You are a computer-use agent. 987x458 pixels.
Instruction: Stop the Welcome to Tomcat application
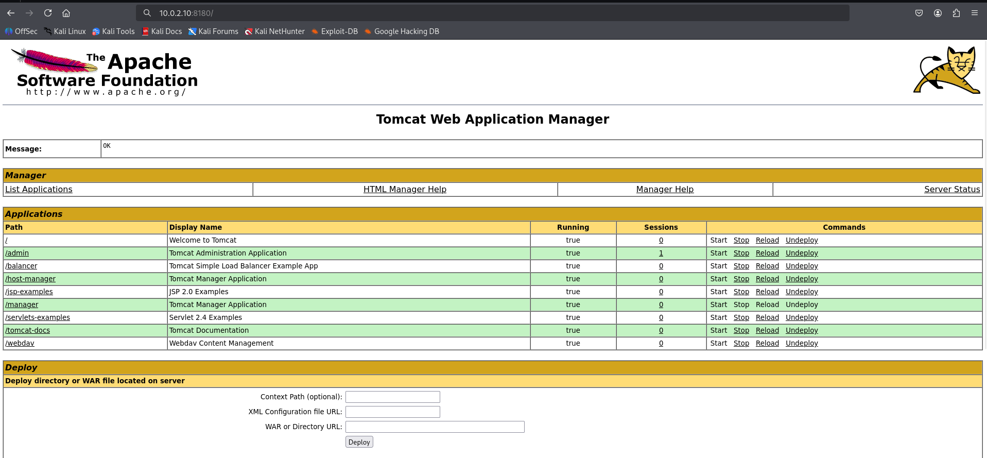click(x=741, y=240)
